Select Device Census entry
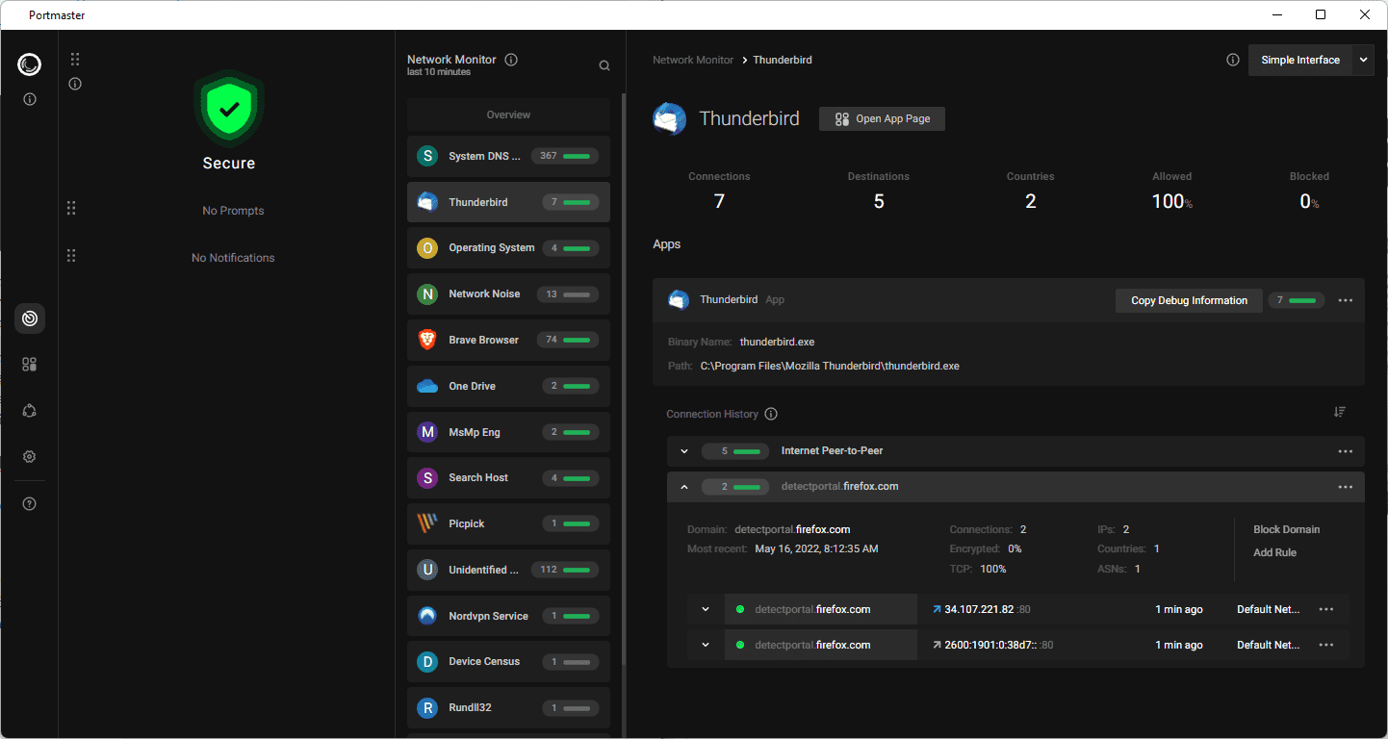Viewport: 1388px width, 739px height. (x=508, y=661)
